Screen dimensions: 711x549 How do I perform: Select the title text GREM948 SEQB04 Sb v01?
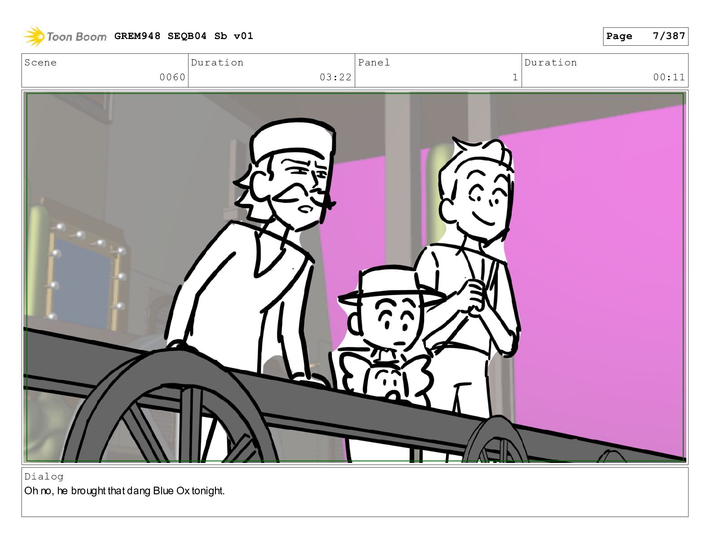coord(184,36)
